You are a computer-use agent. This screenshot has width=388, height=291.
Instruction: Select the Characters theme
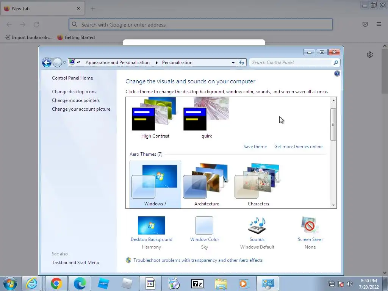(258, 185)
